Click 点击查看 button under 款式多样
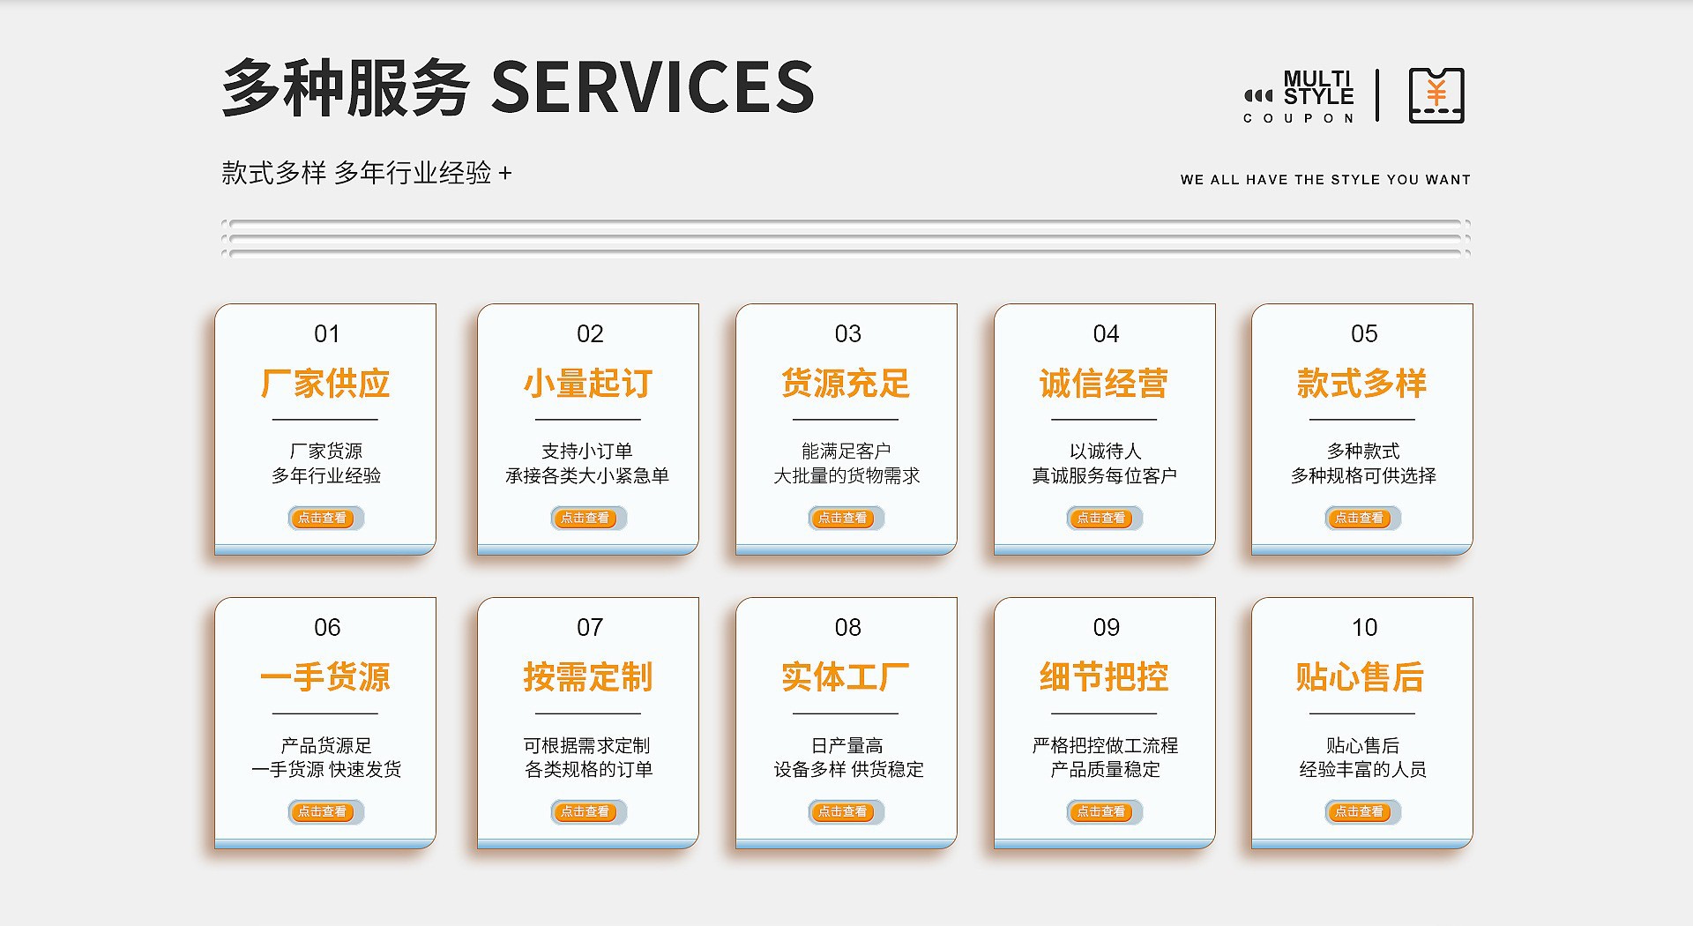The width and height of the screenshot is (1693, 926). tap(1363, 519)
